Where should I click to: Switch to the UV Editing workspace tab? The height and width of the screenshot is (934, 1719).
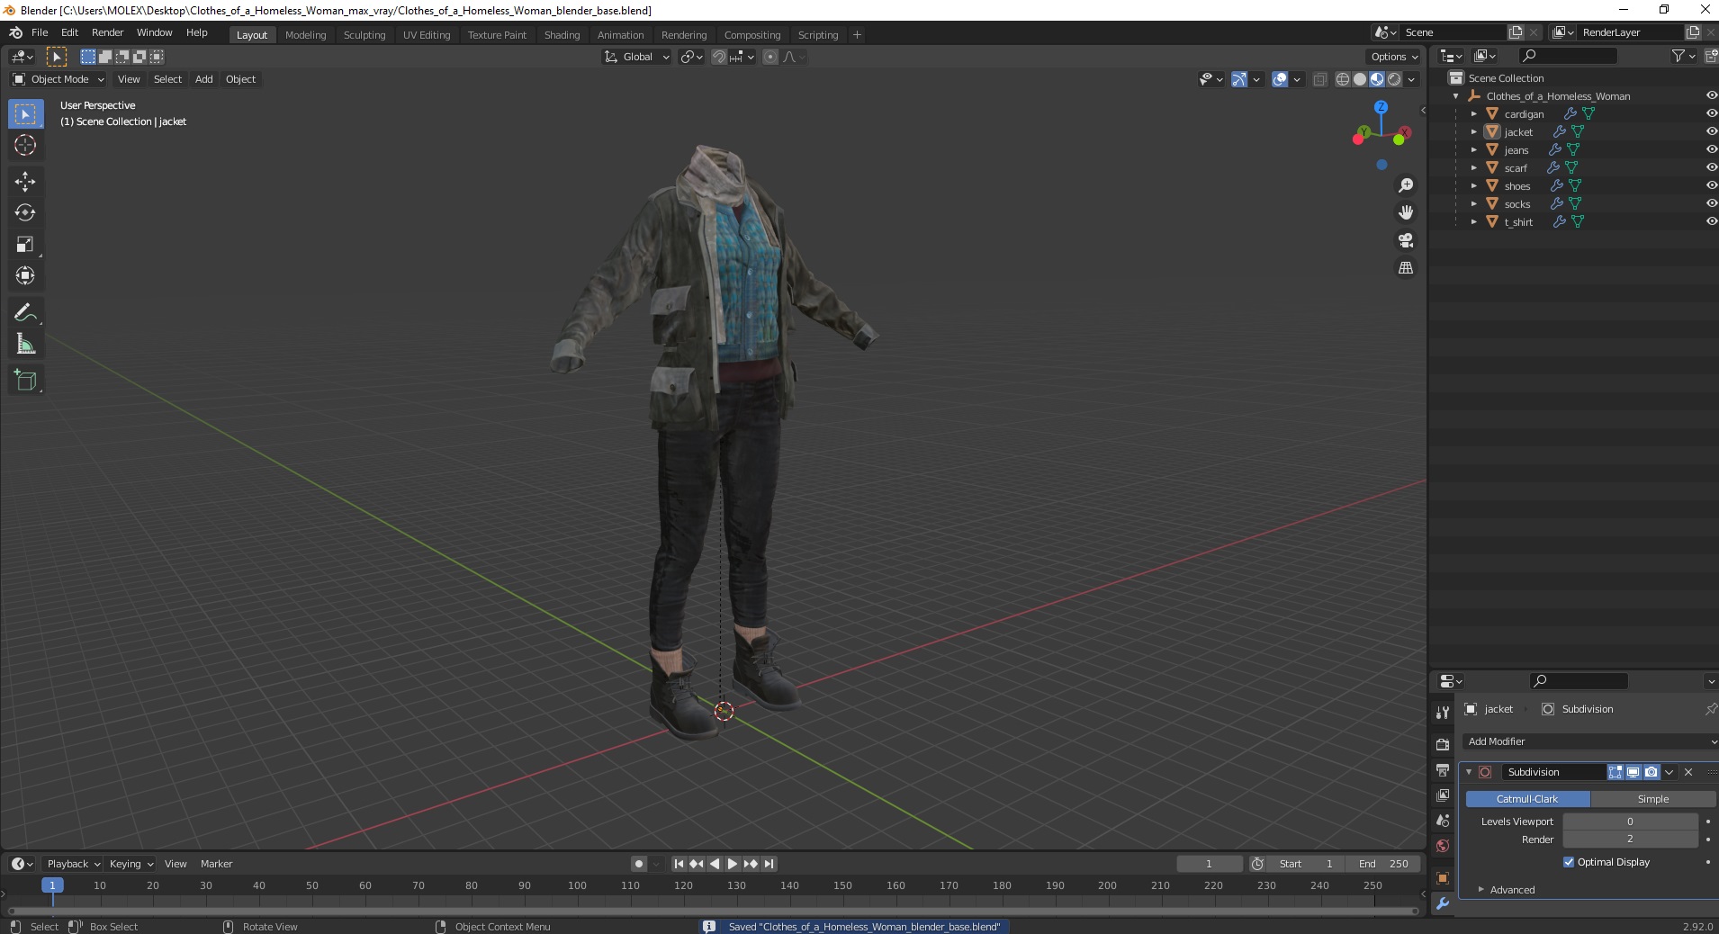coord(427,35)
